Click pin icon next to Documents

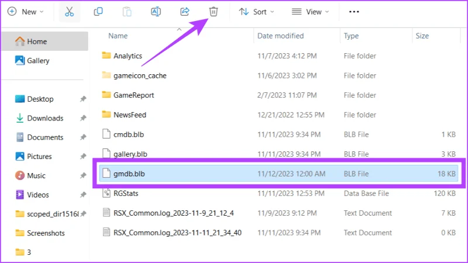tap(83, 137)
